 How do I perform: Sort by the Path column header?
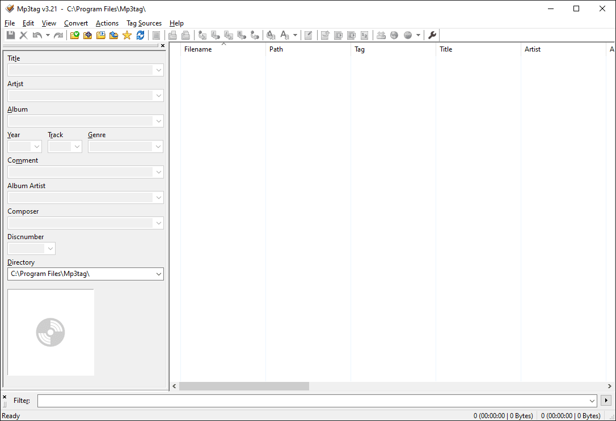[309, 49]
